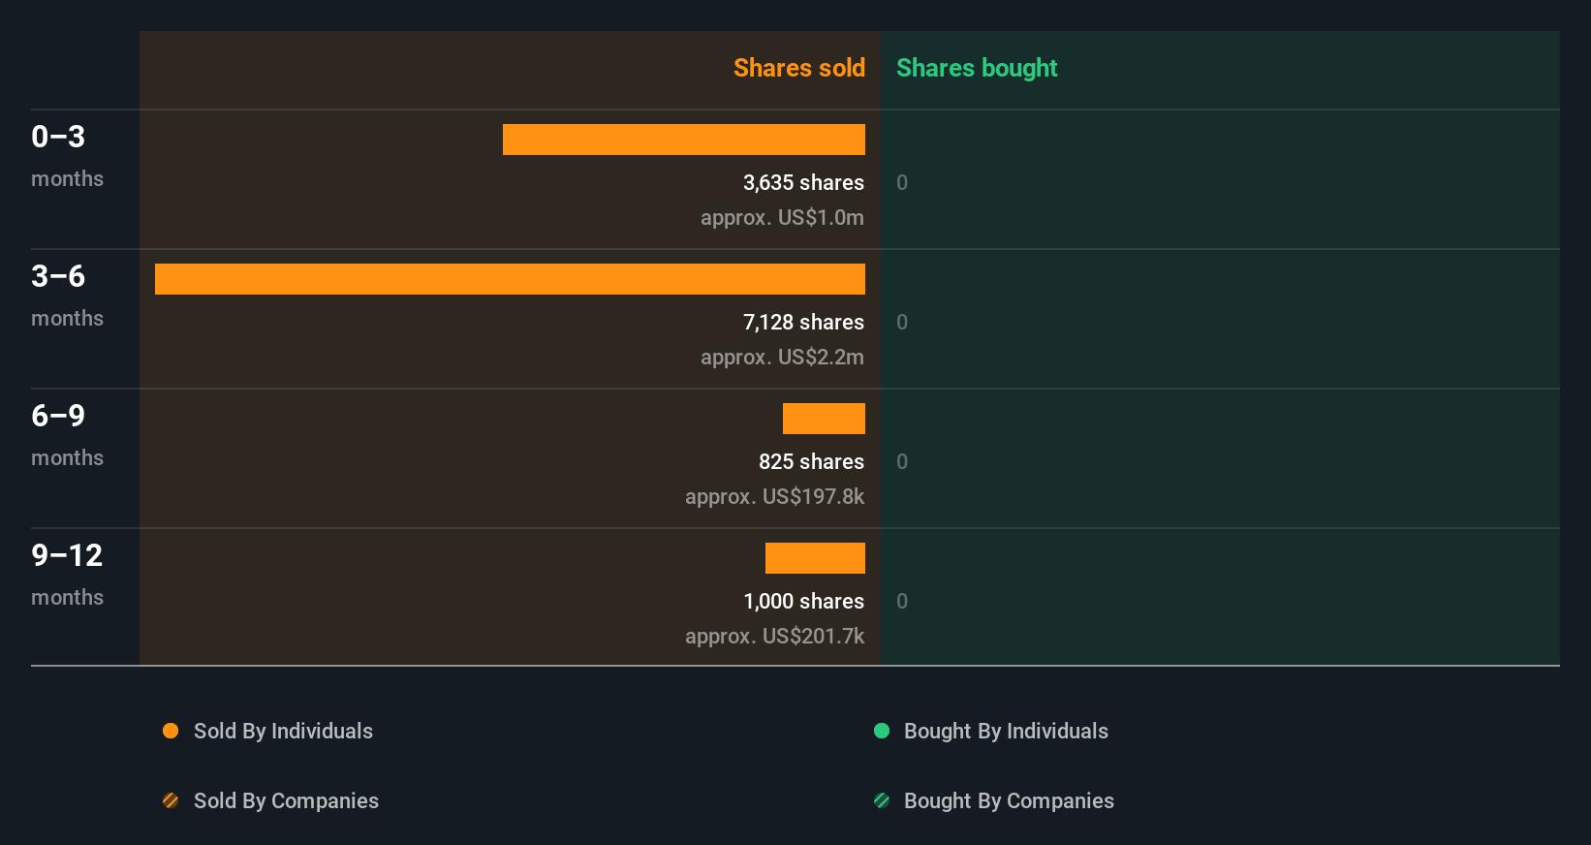Click the bought 0 in 0–3 months row
1591x845 pixels.
[902, 182]
